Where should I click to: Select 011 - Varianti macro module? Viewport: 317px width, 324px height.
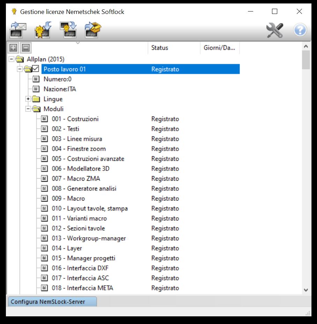coord(79,218)
